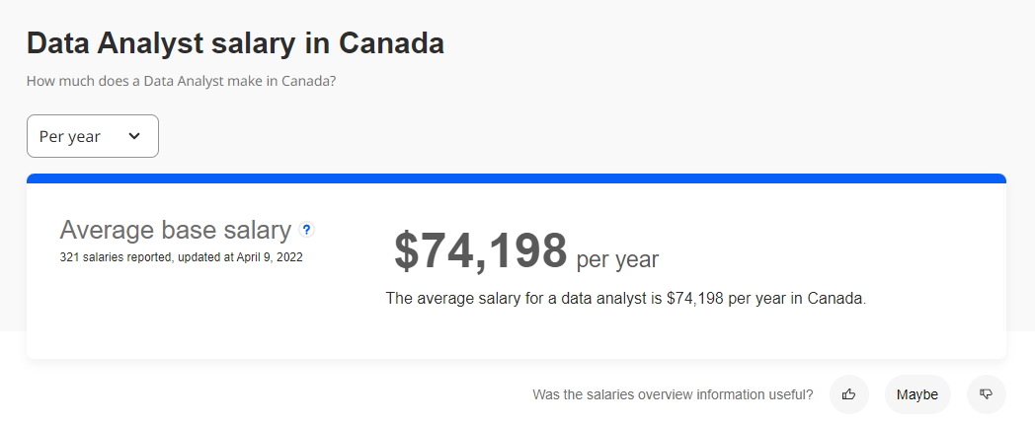Click the thumbs down feedback icon

coord(987,394)
